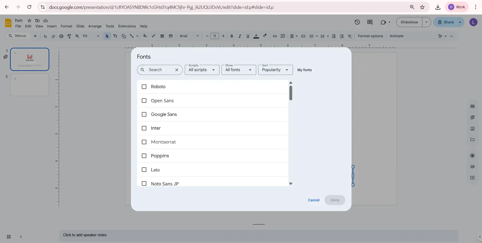Screen dimensions: 482x243
Task: Open the Scripts dropdown
Action: point(202,70)
